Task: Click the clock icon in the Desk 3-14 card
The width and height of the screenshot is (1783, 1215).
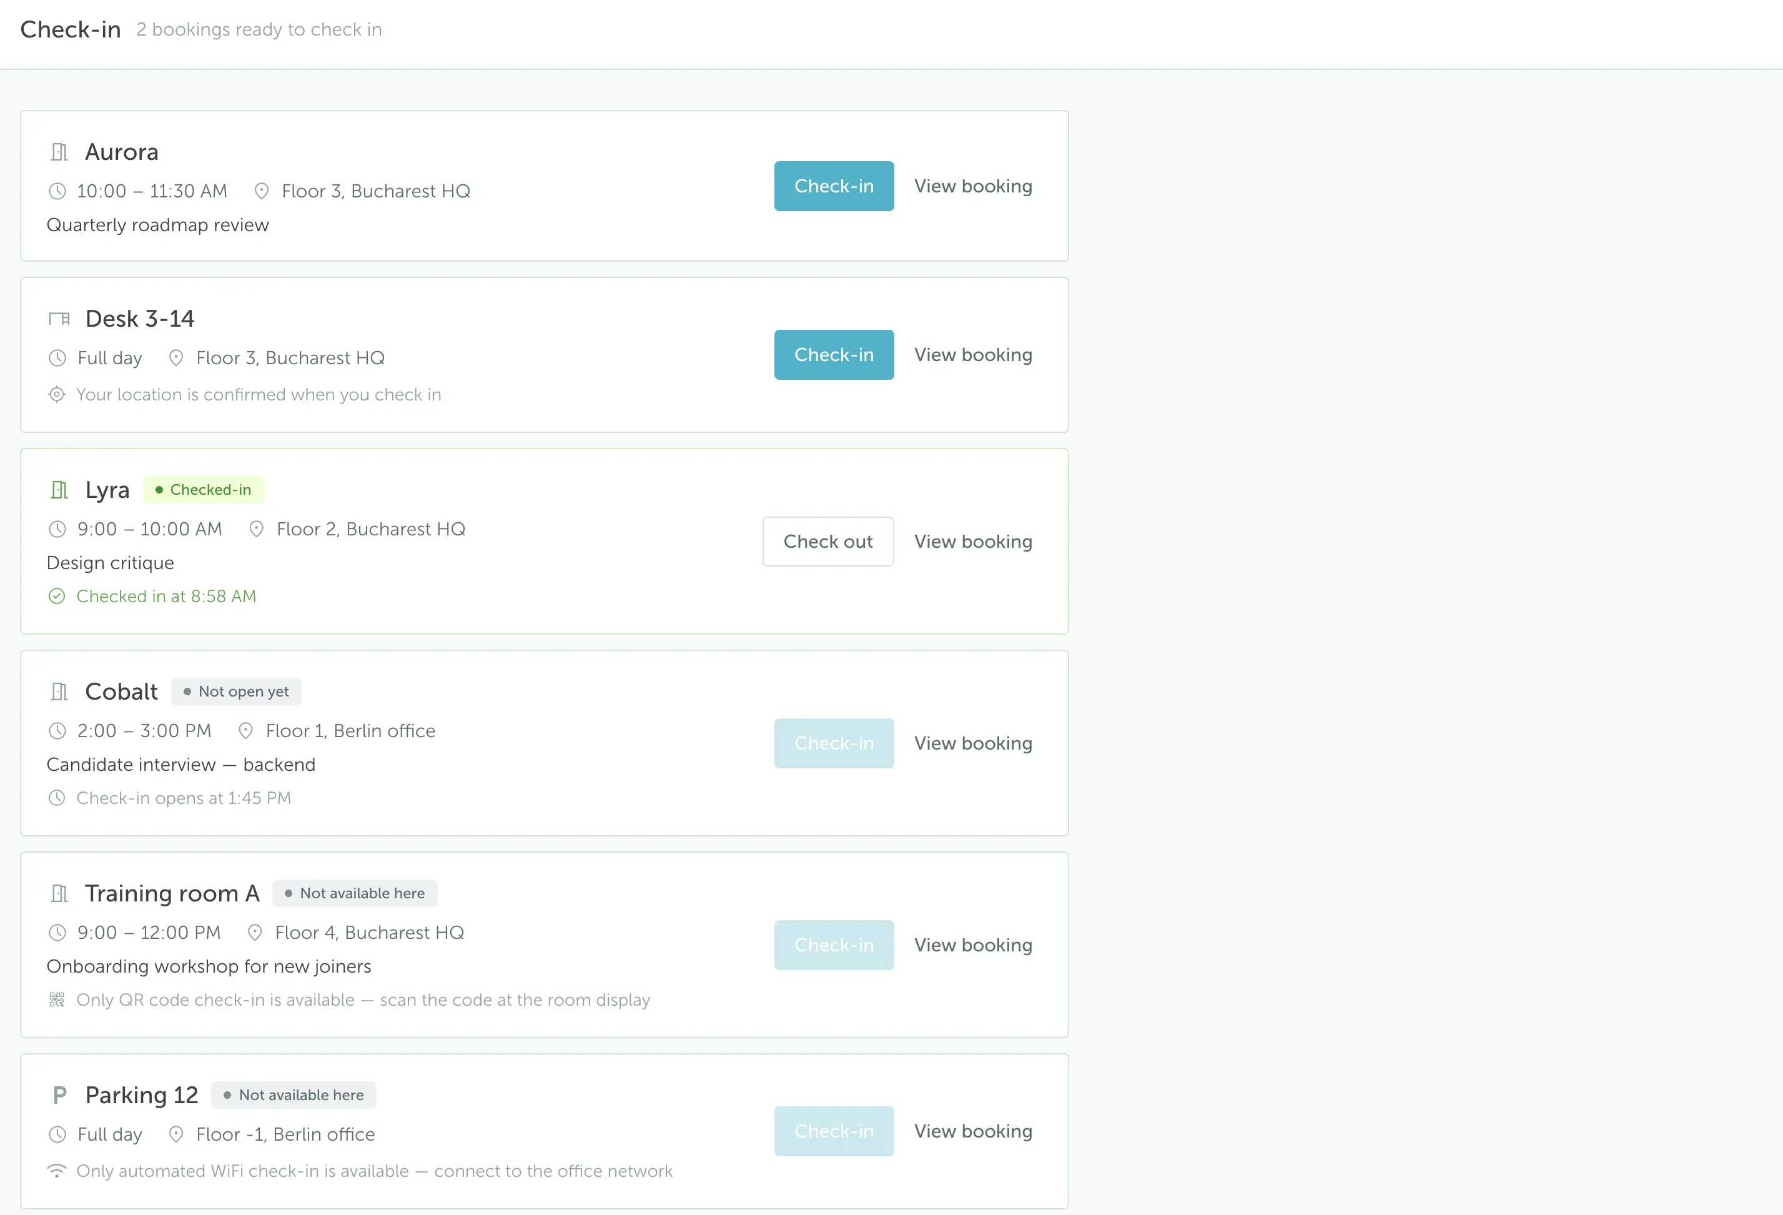Action: tap(57, 358)
